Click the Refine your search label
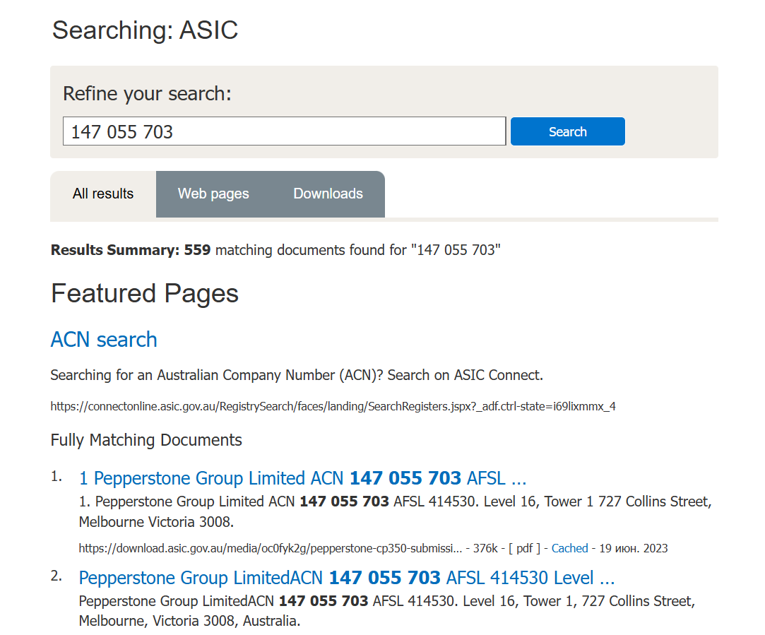This screenshot has height=635, width=765. pyautogui.click(x=147, y=93)
